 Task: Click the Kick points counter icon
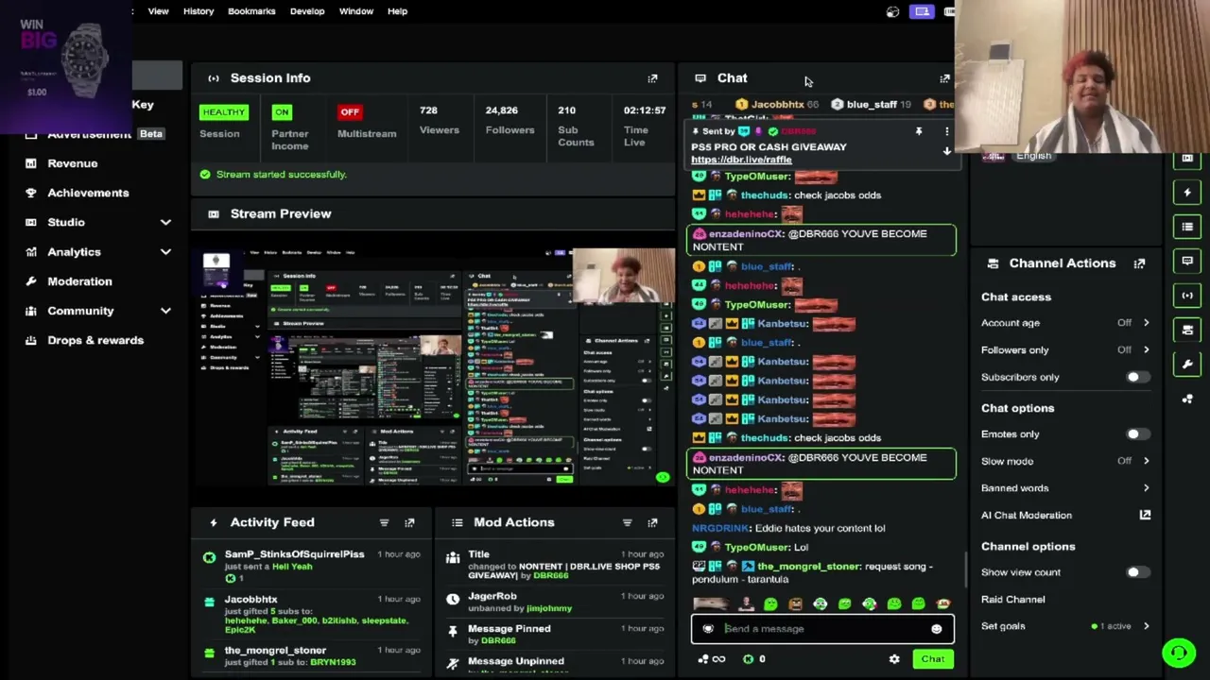(x=749, y=659)
